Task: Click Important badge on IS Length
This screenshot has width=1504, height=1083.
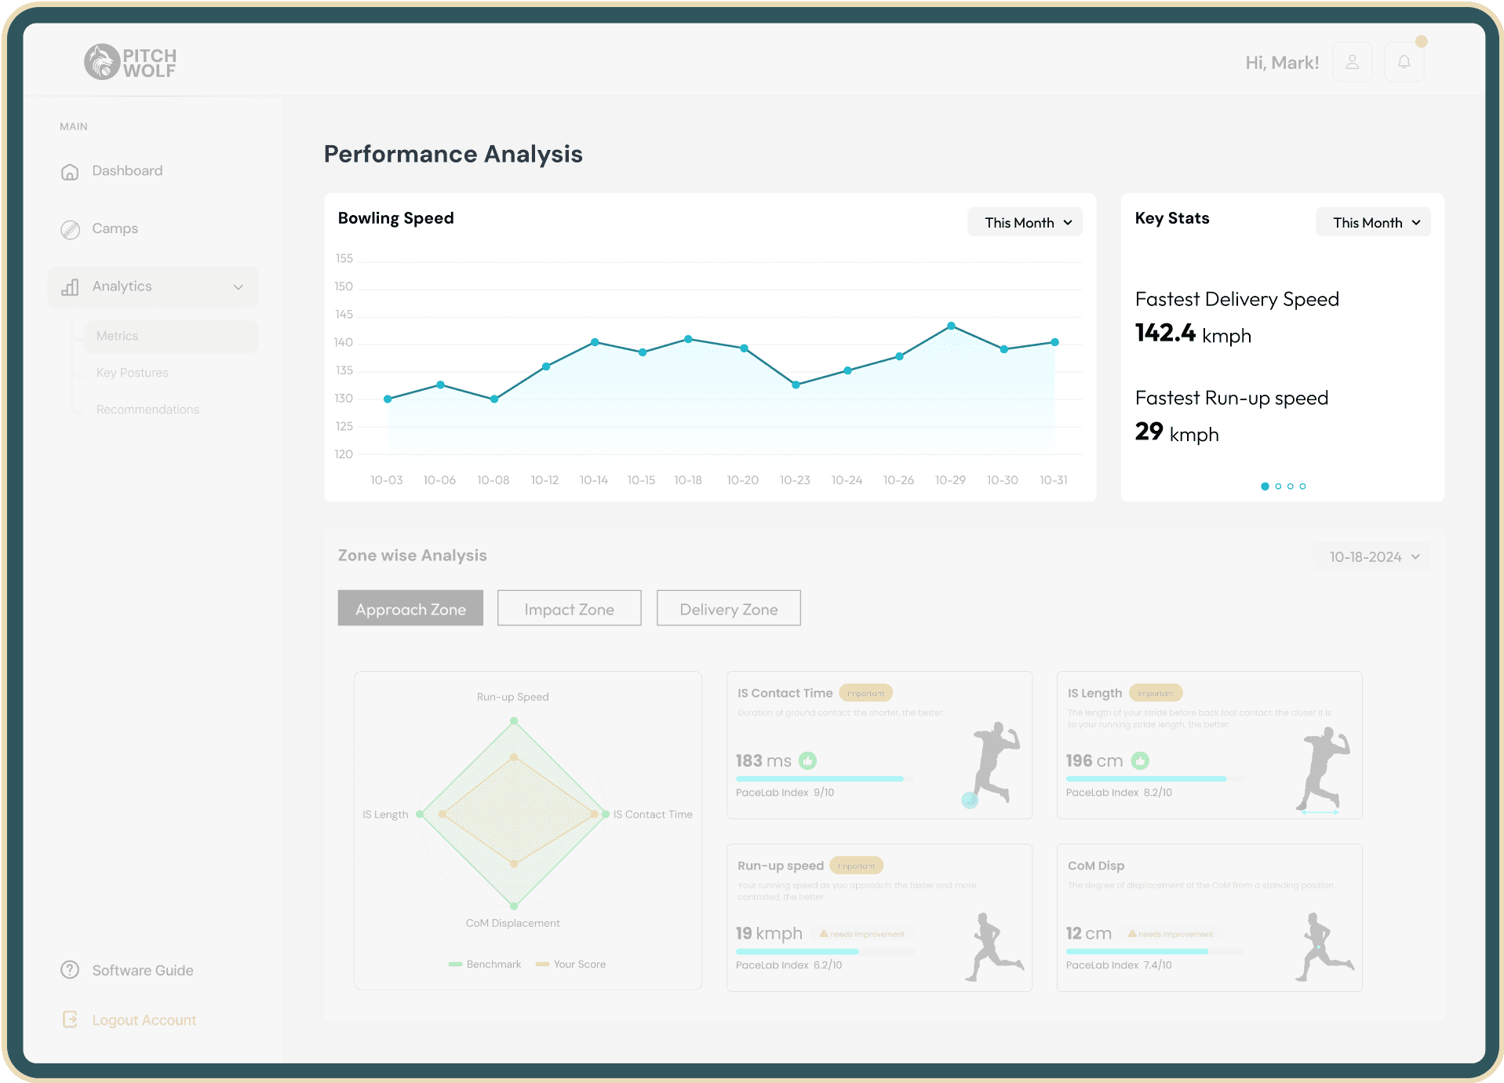Action: pyautogui.click(x=1156, y=693)
